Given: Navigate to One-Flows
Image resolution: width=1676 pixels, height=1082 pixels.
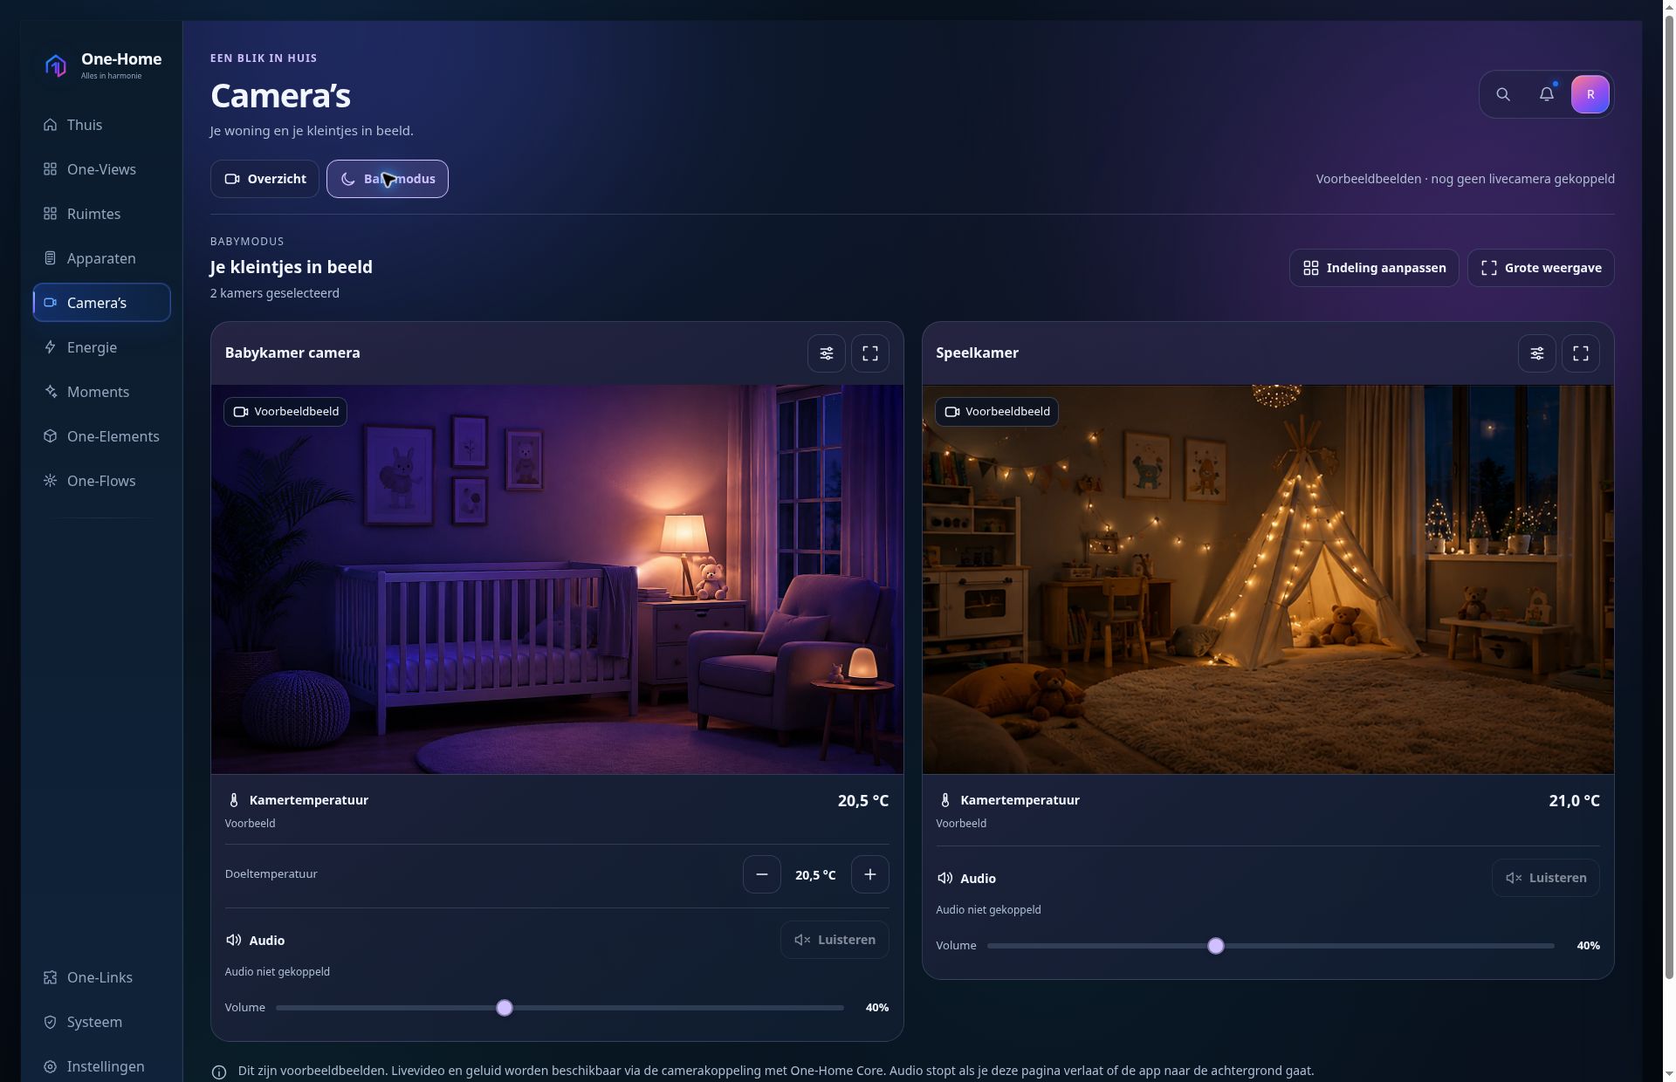Looking at the screenshot, I should (x=101, y=481).
